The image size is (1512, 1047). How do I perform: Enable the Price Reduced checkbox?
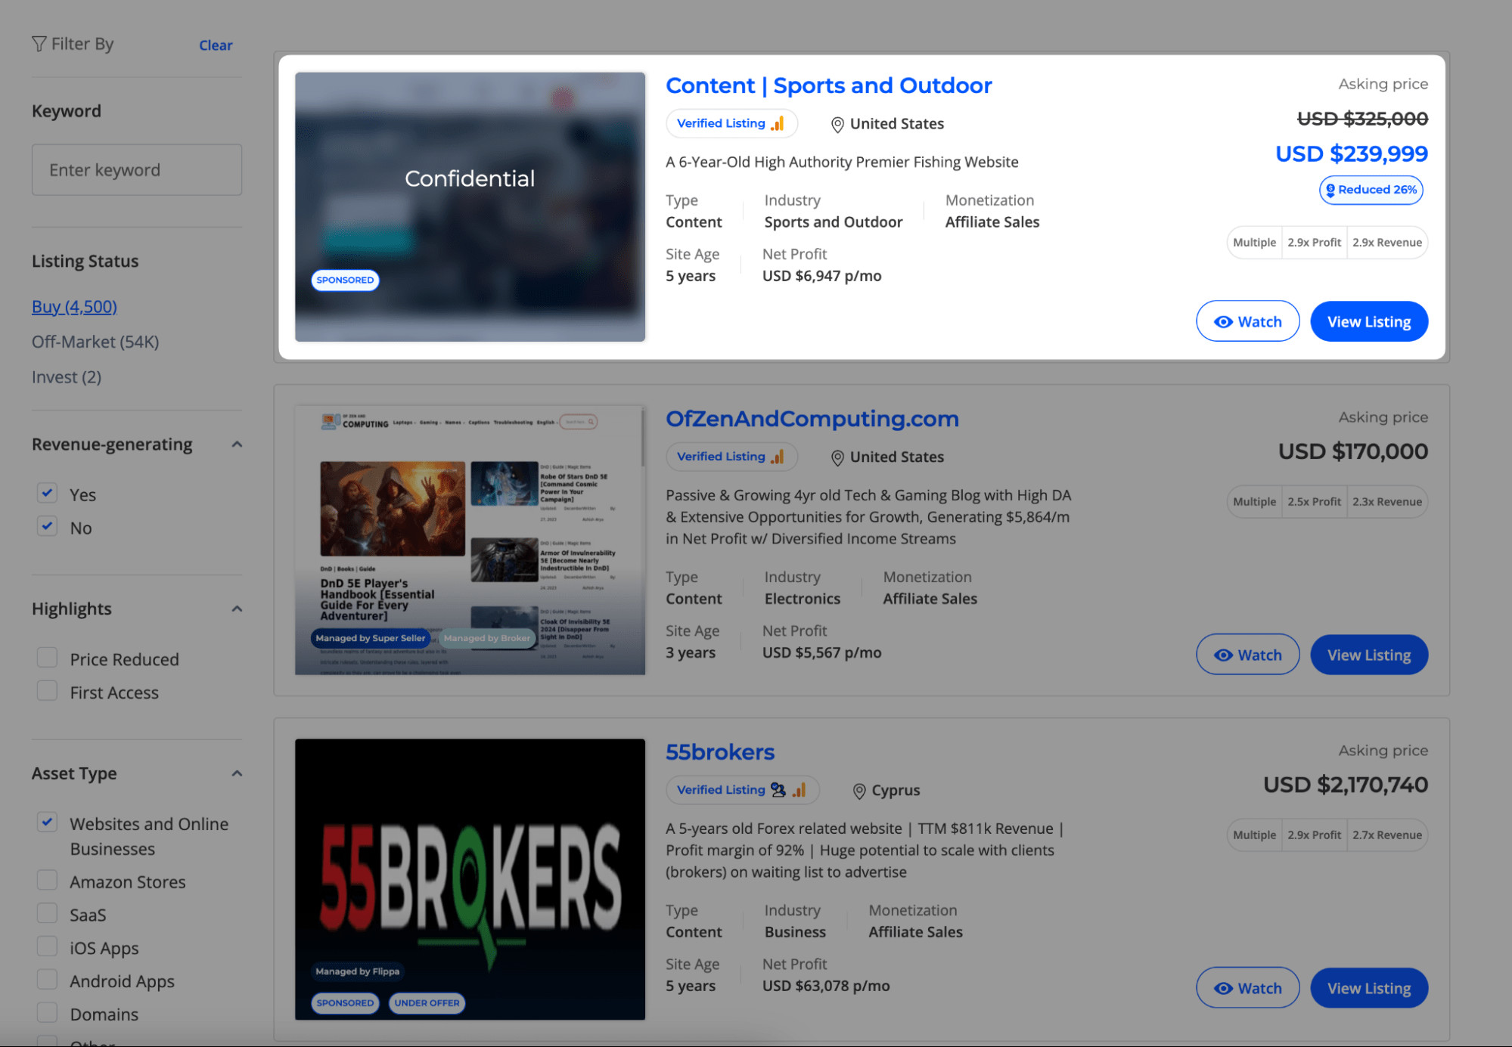(47, 658)
